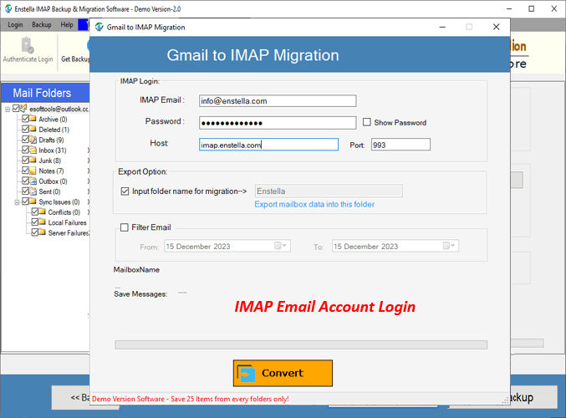This screenshot has height=418, width=566.
Task: Select the Inbox (31) tree row label
Action: point(53,150)
